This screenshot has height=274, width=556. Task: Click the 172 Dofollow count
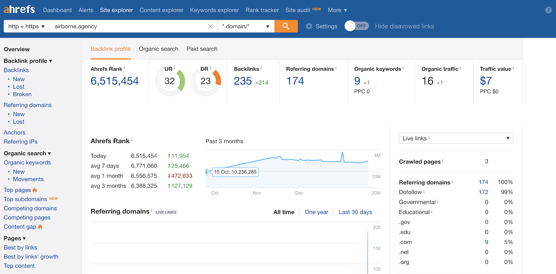pyautogui.click(x=483, y=192)
